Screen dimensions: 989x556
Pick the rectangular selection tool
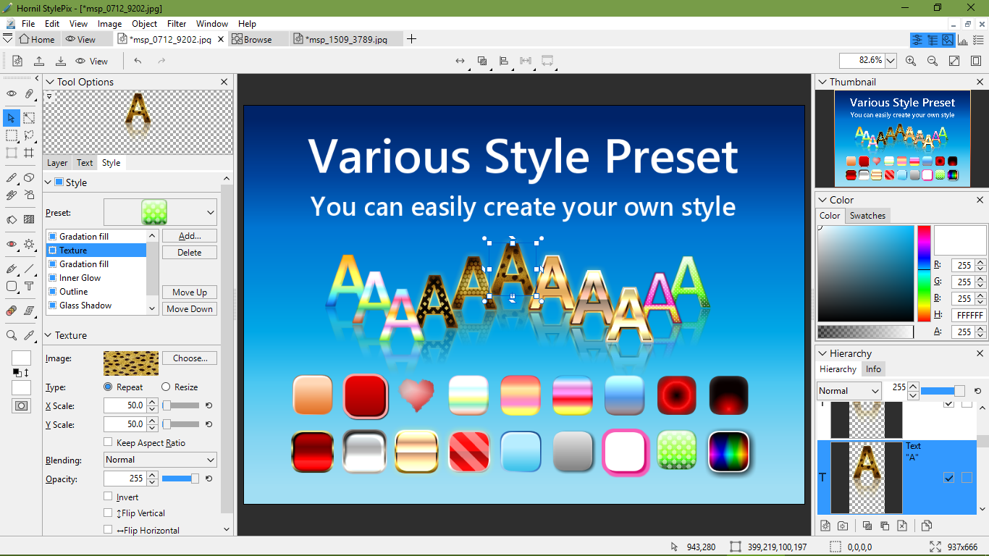click(12, 135)
